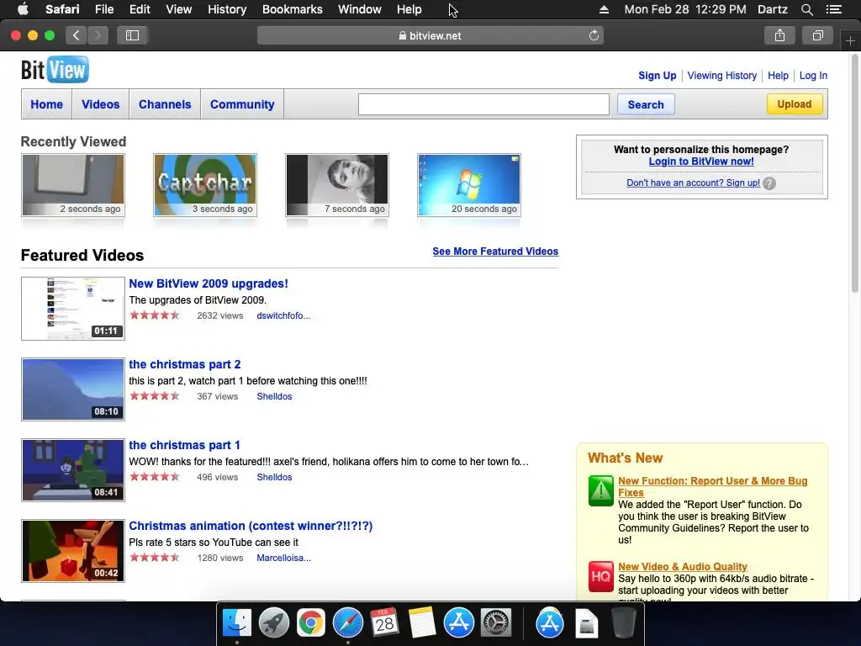This screenshot has width=861, height=646.
Task: Open the File menu
Action: (x=103, y=9)
